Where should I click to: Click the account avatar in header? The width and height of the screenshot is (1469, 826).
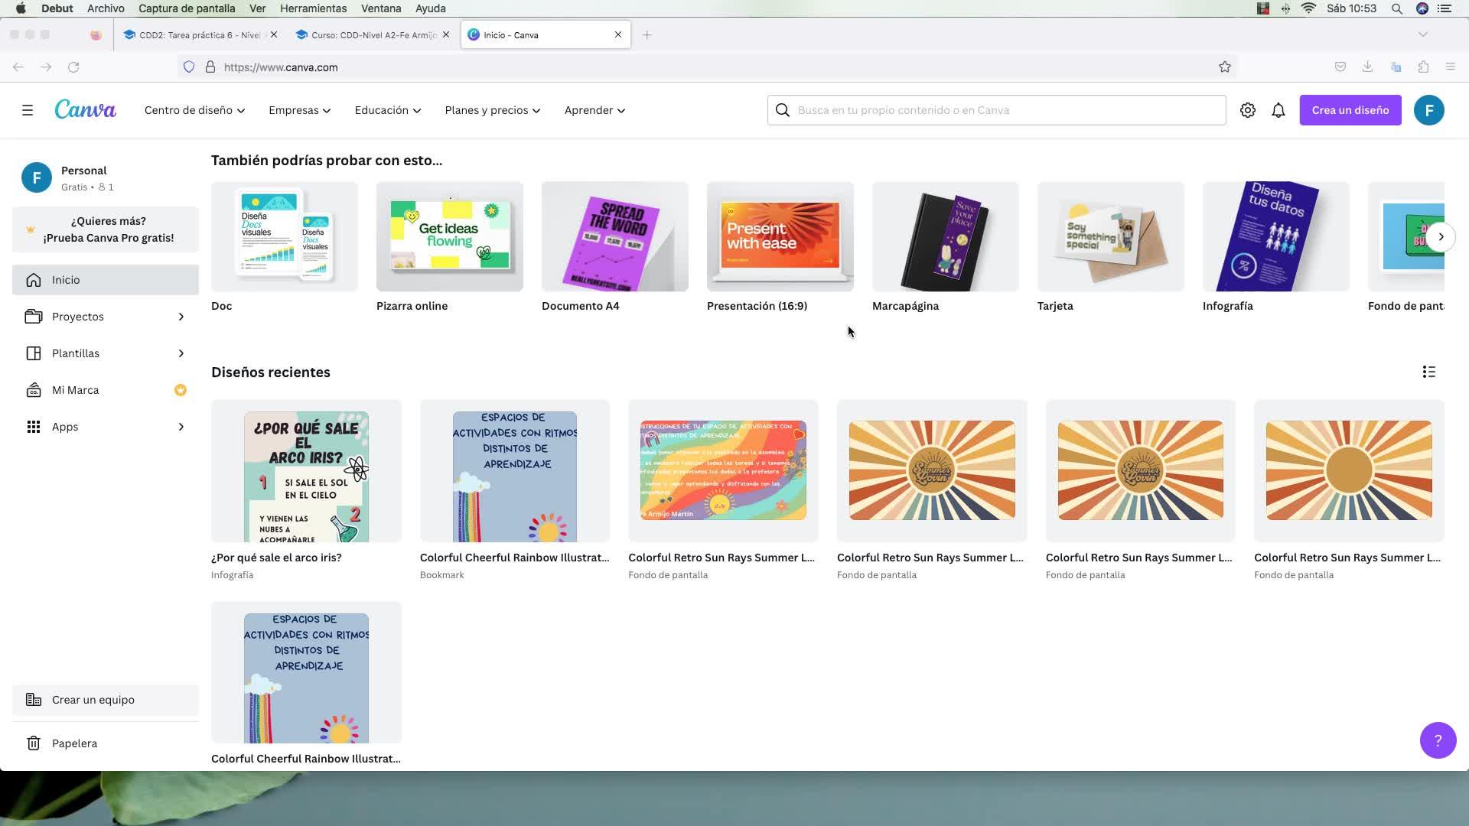coord(1428,110)
